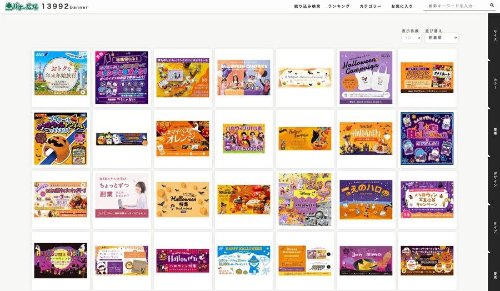Open the ANA 年末年始旅行 banner thumbnail
Image resolution: width=500 pixels, height=291 pixels.
61,73
